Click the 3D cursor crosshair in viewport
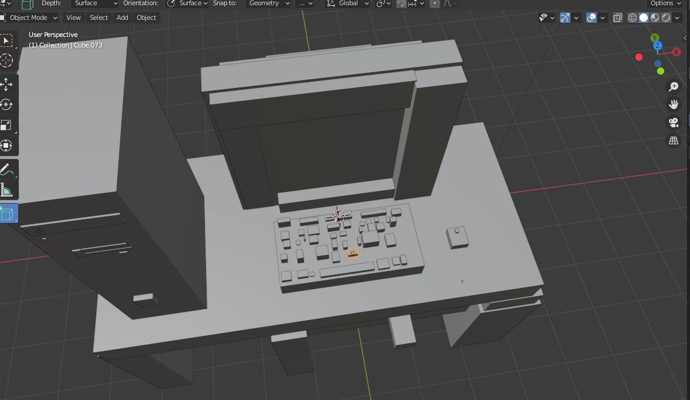 coord(338,216)
